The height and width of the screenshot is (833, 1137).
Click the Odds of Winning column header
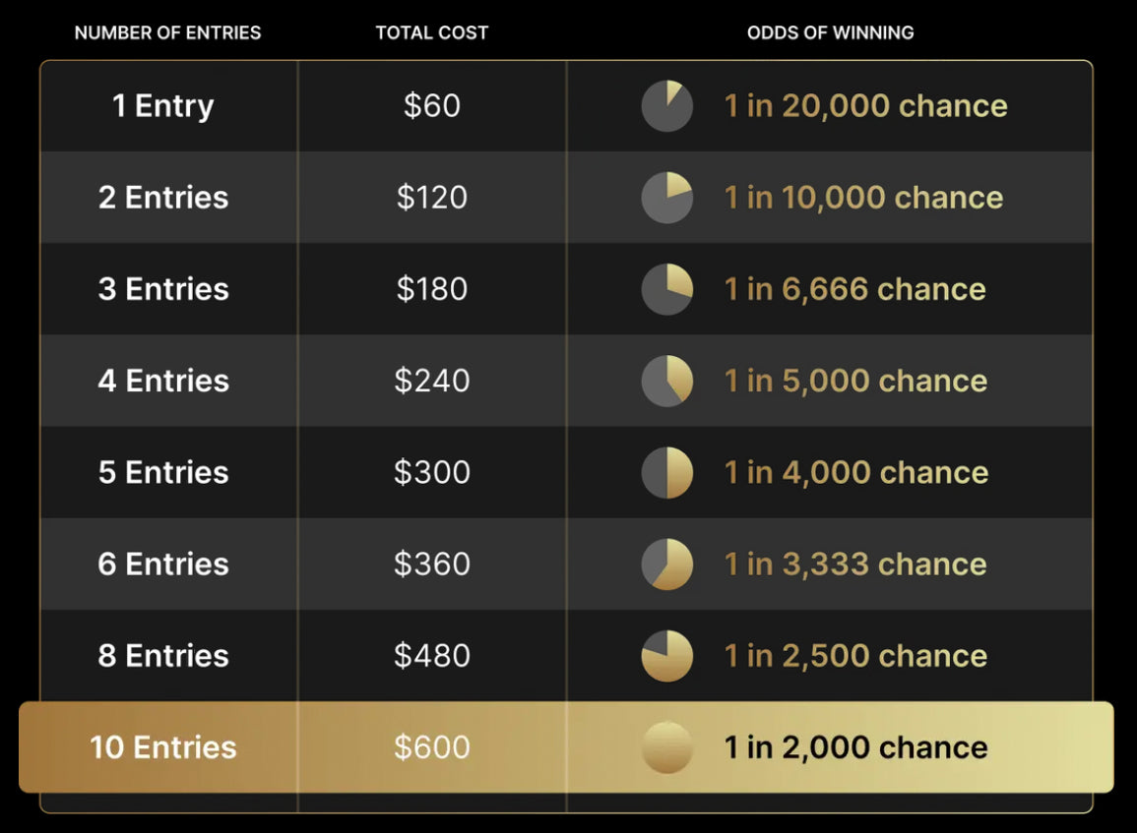click(x=830, y=32)
